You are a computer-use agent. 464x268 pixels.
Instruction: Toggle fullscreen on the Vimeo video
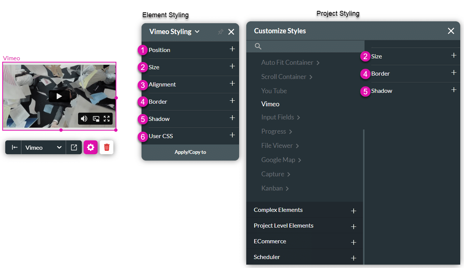107,118
